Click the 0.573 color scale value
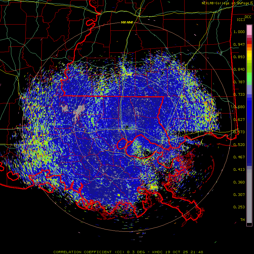This screenshot has height=254, width=254. (239, 132)
